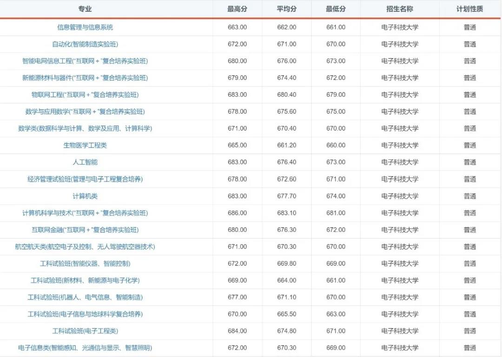Click the 自动化(智能制造实验班) link
Viewport: 502px width, 357px height.
point(85,44)
